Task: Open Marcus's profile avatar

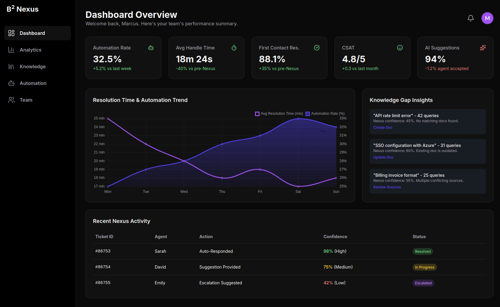Action: 487,18
